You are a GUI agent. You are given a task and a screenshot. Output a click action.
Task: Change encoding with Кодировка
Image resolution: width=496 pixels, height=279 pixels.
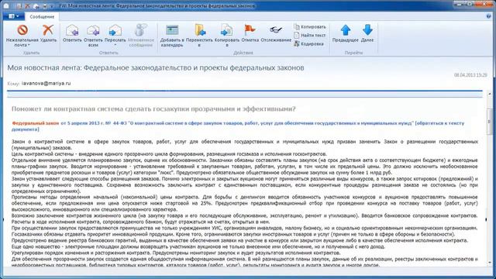pos(308,44)
